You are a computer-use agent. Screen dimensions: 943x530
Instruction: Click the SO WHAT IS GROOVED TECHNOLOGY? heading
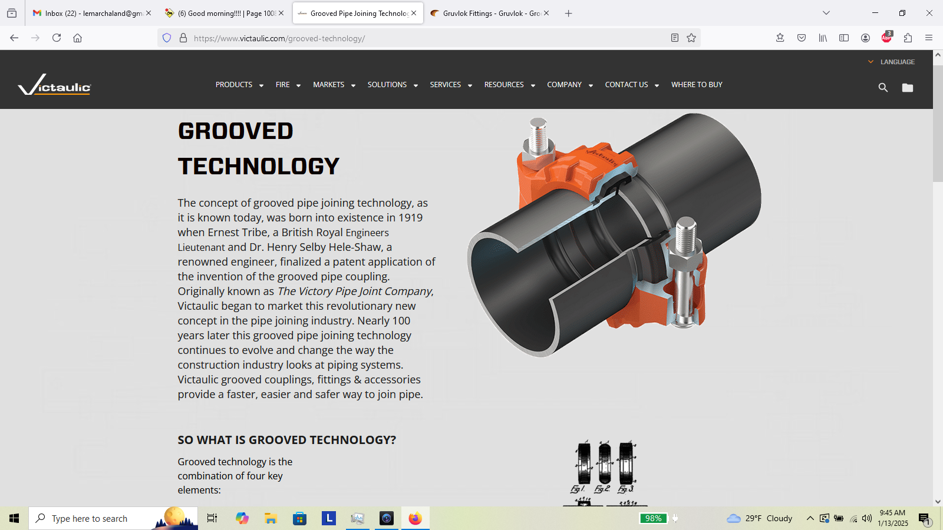[287, 440]
